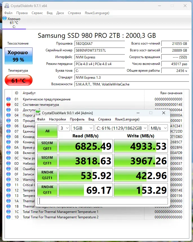This screenshot has width=193, height=242.
Task: Click the NVM Express 1.3 standard field
Action: (132, 78)
